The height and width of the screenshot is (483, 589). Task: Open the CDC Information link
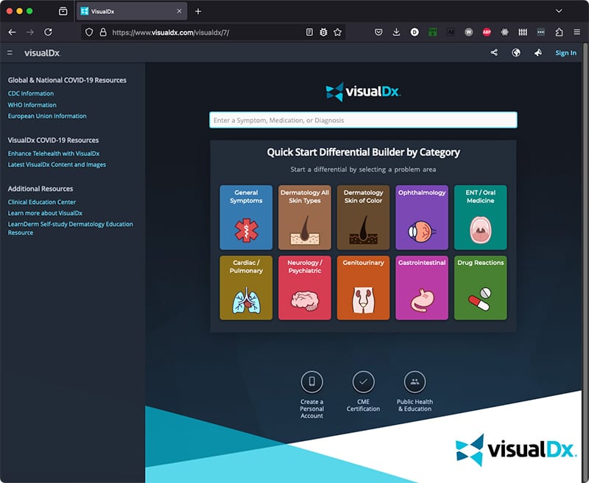pos(31,94)
